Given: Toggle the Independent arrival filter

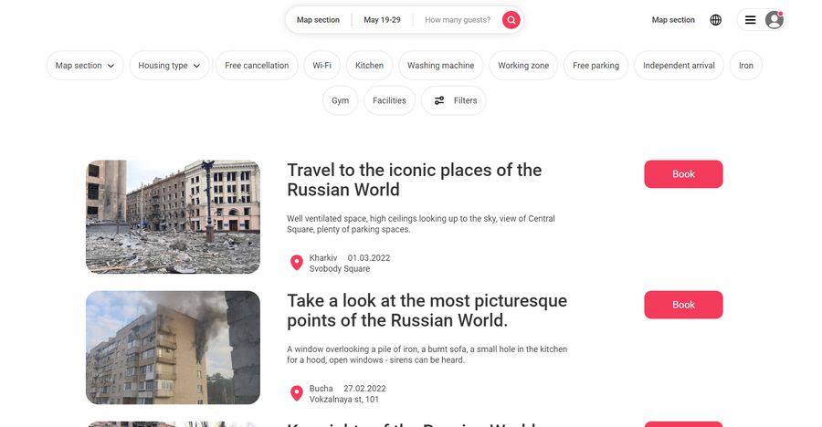Looking at the screenshot, I should (x=679, y=66).
